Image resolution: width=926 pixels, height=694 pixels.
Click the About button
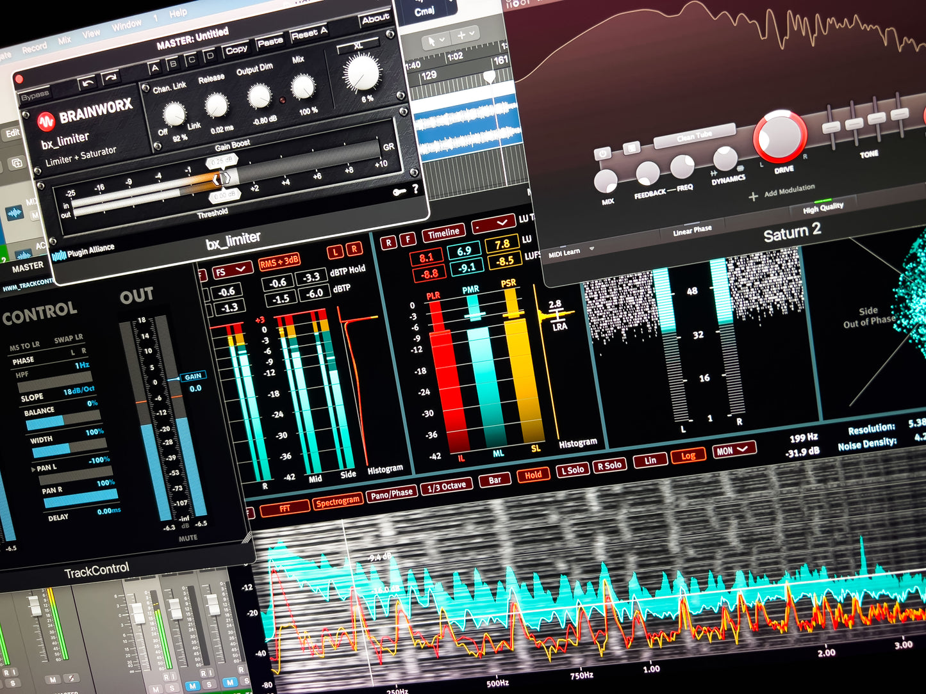click(376, 19)
